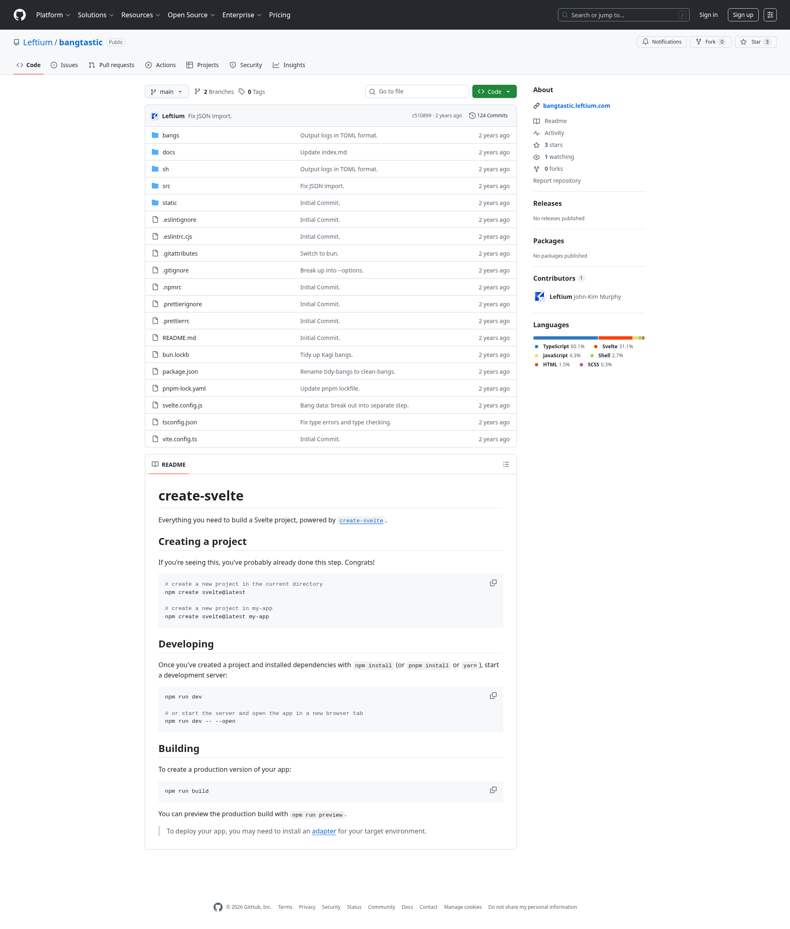
Task: Open the README outline icon
Action: coord(506,464)
